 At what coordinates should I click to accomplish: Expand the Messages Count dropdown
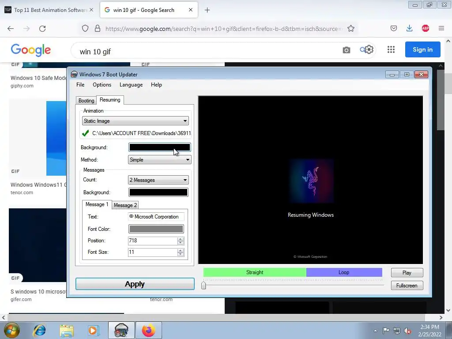point(158,180)
